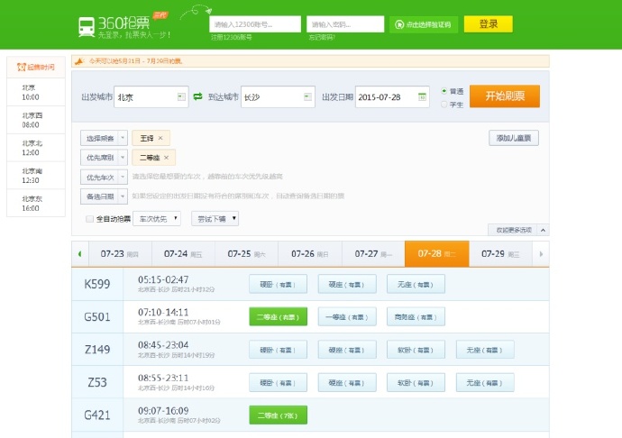Remove 二等座 seat preference tag
The width and height of the screenshot is (622, 438).
(x=167, y=158)
